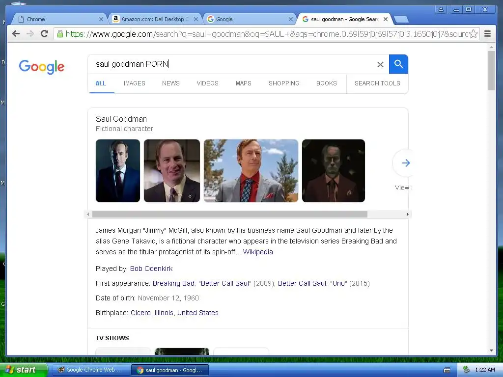Screen dimensions: 503x377
Task: Bookmark this page with the star icon
Action: (x=474, y=34)
